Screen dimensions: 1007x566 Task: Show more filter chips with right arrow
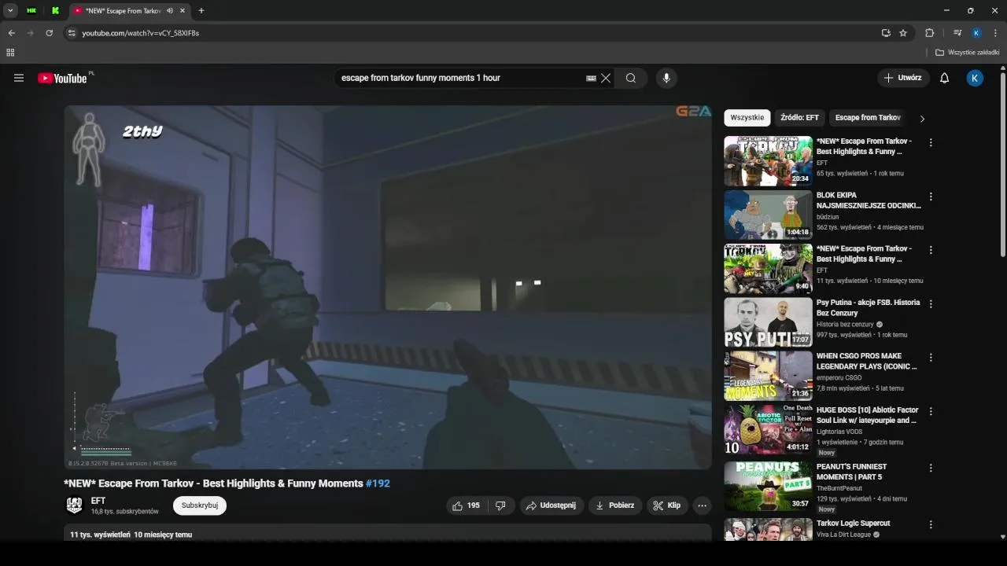922,119
